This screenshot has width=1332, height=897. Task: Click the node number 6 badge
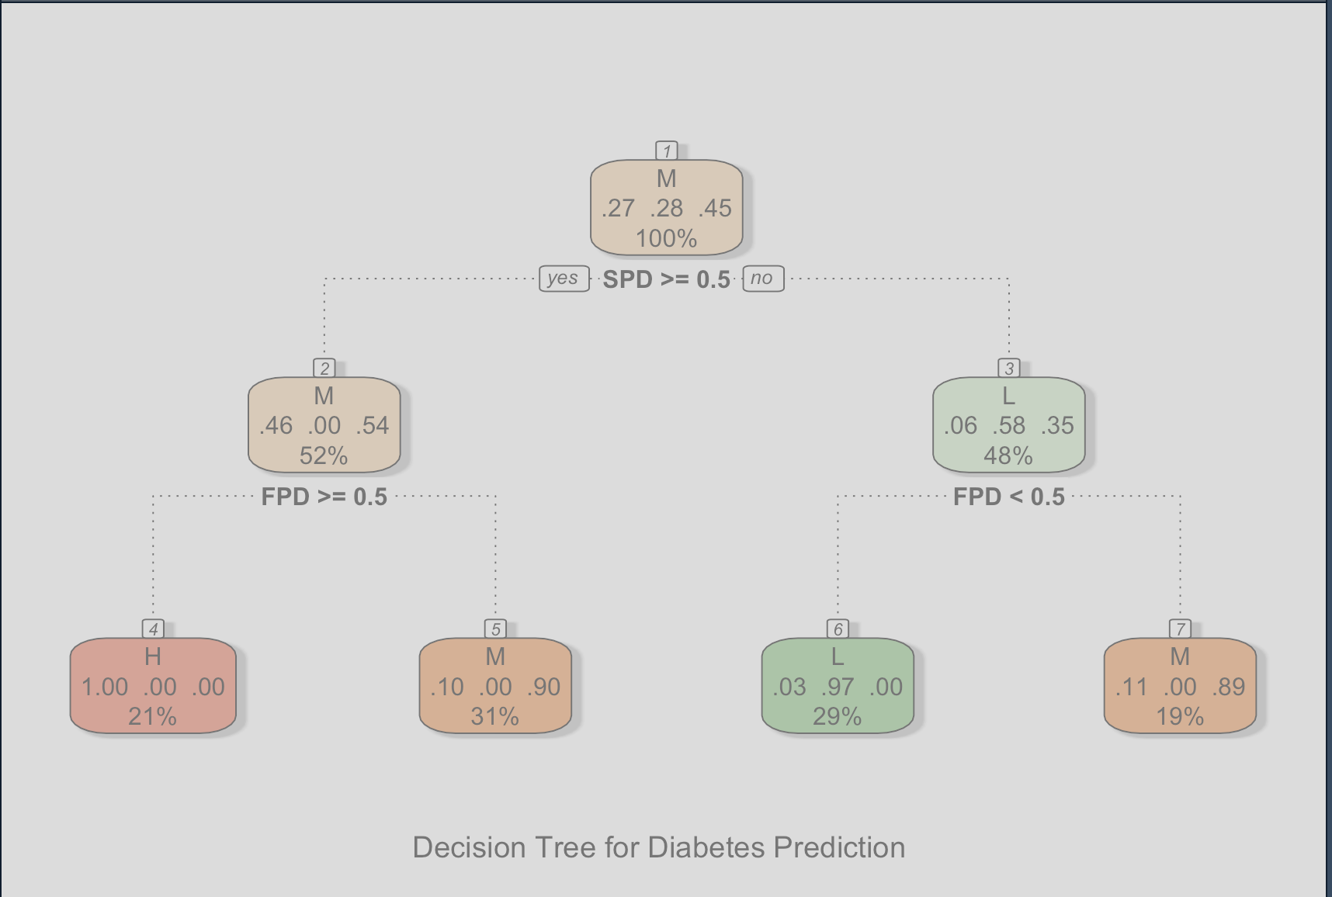[x=838, y=629]
